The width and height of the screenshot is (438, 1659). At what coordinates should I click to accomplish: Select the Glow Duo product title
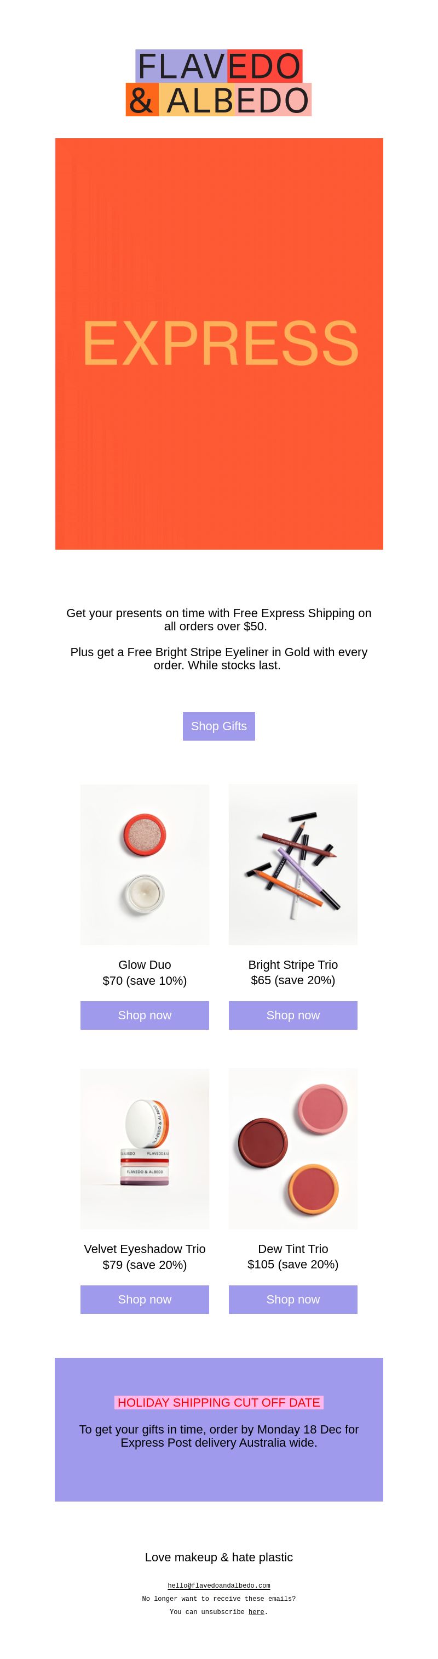[x=145, y=964]
